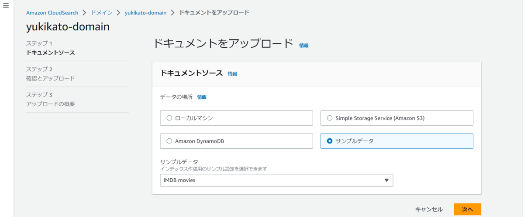Select ステップ 3 アップロードの概要 step
524x217 pixels.
50,99
